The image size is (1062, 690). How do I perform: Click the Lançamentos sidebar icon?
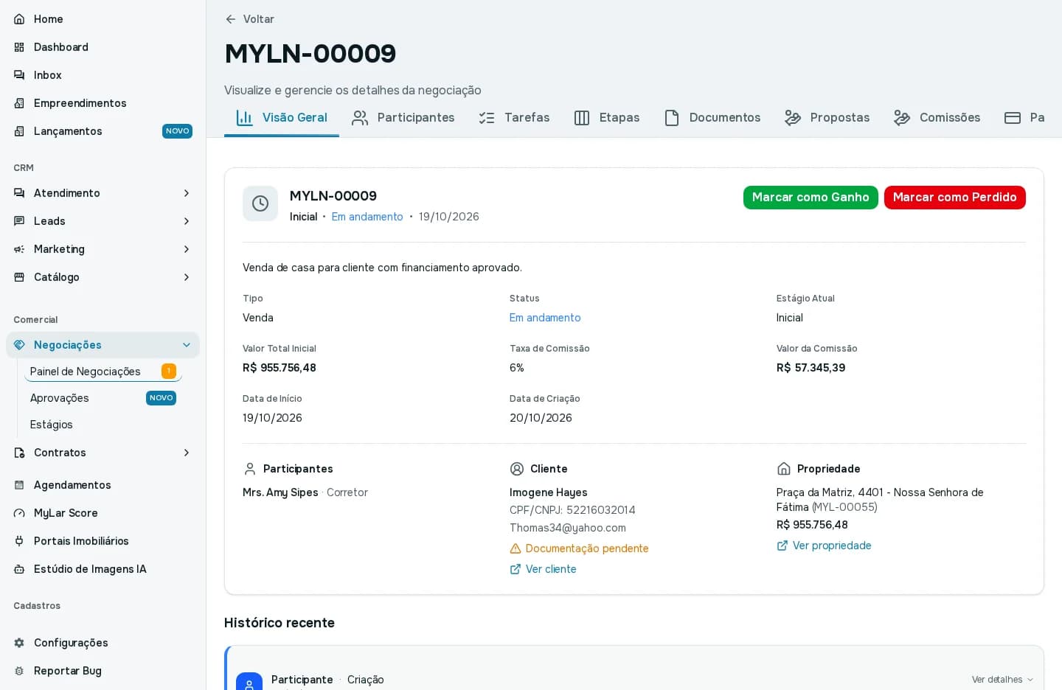(x=19, y=131)
